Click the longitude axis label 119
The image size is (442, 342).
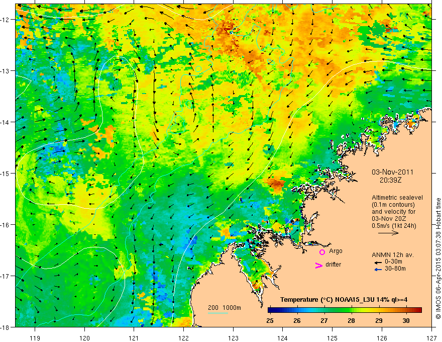coord(35,338)
